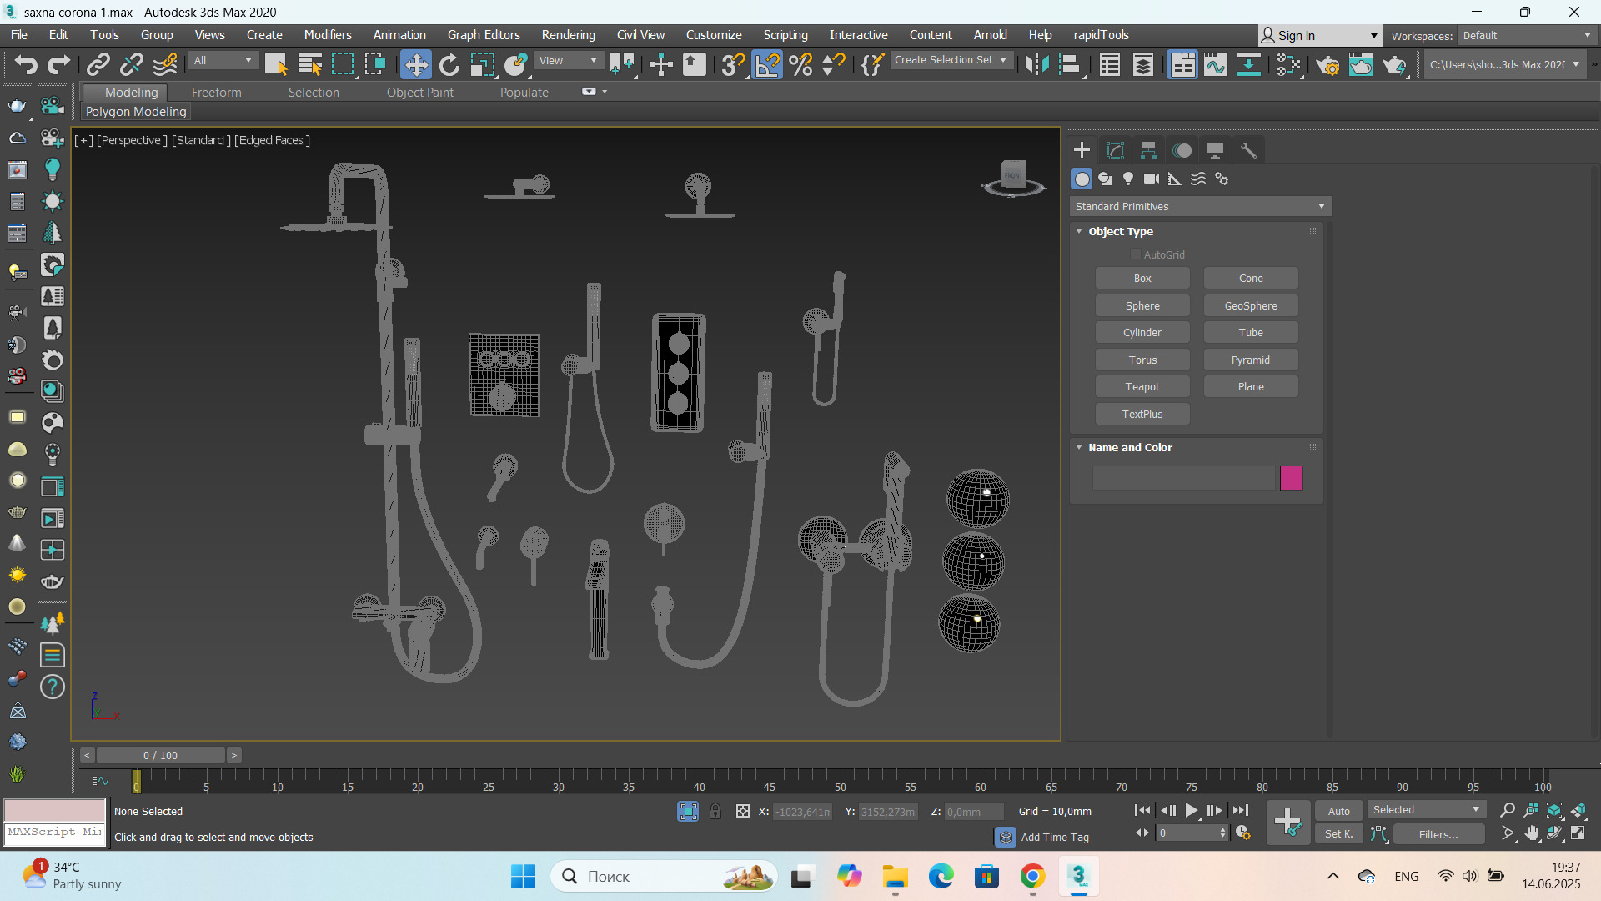Switch to the Modify panel tab
1601x901 pixels.
1115,150
